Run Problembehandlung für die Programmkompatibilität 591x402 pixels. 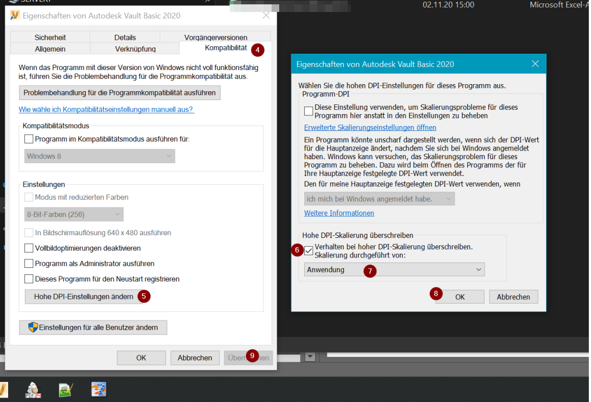click(x=120, y=93)
